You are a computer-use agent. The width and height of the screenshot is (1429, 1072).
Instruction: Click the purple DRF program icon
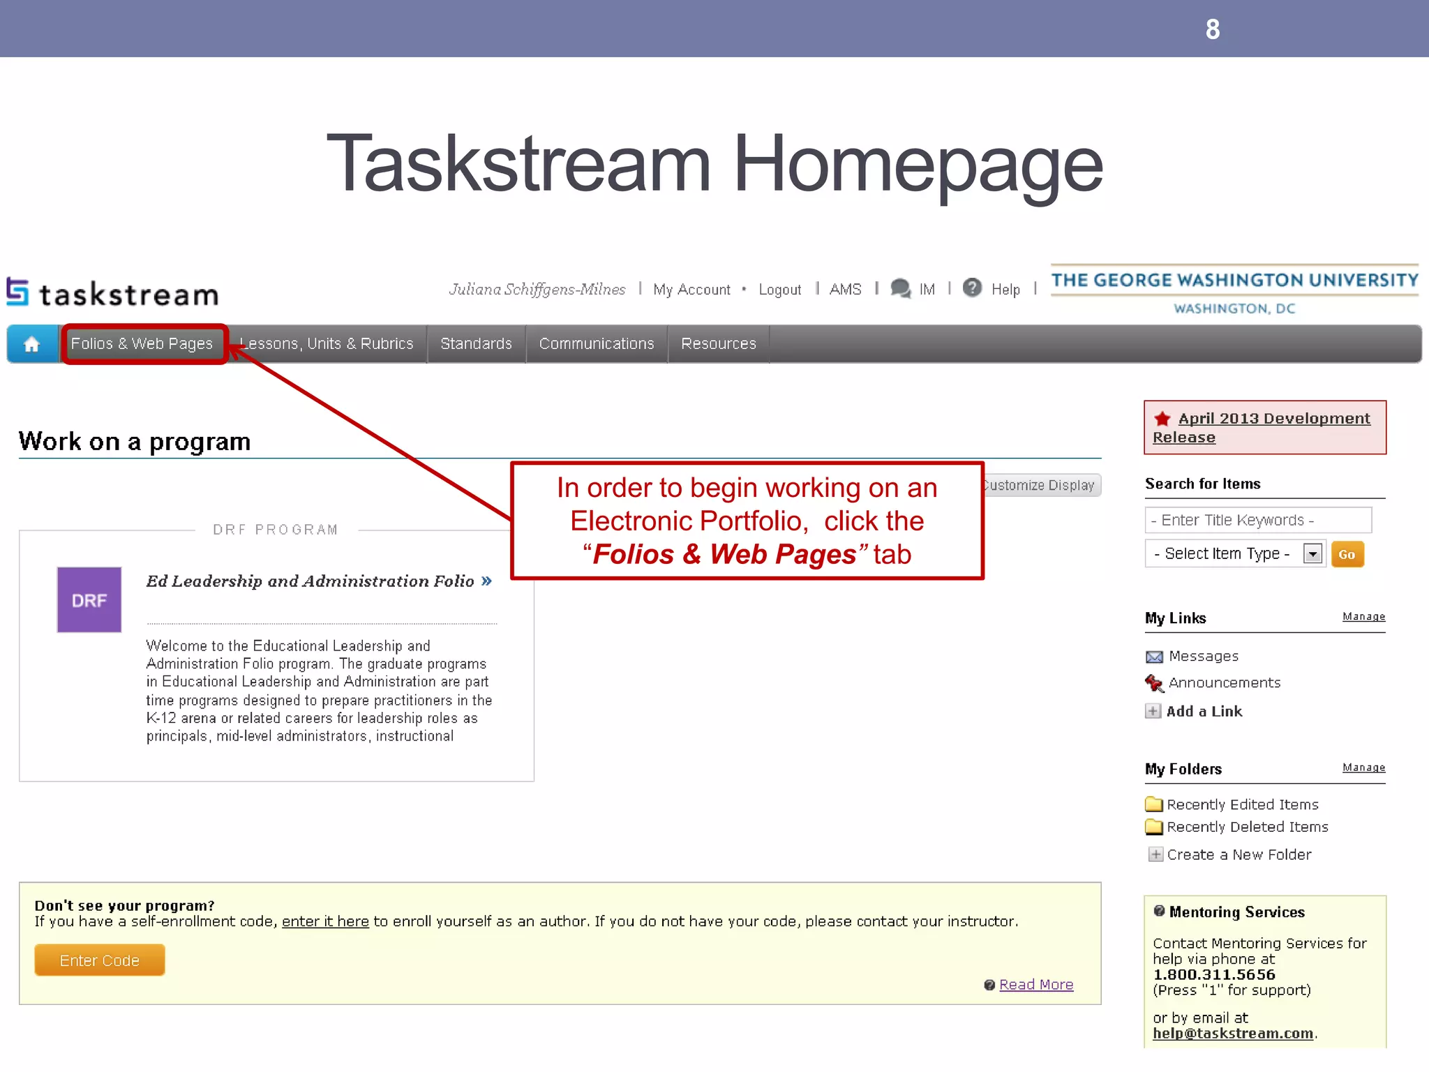point(89,600)
